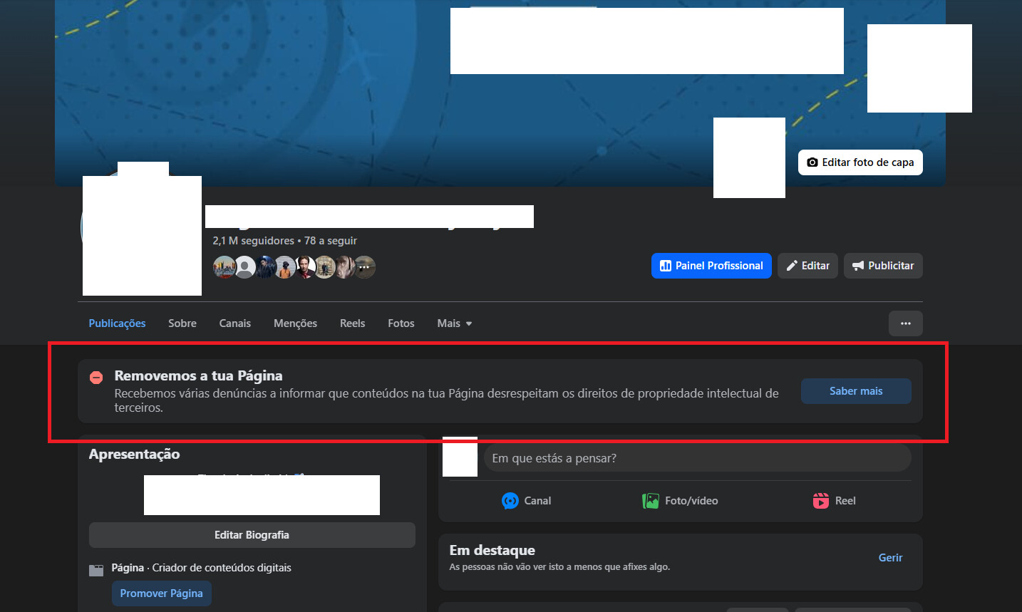This screenshot has height=612, width=1022.
Task: Click the pencil Editar button
Action: tap(807, 266)
